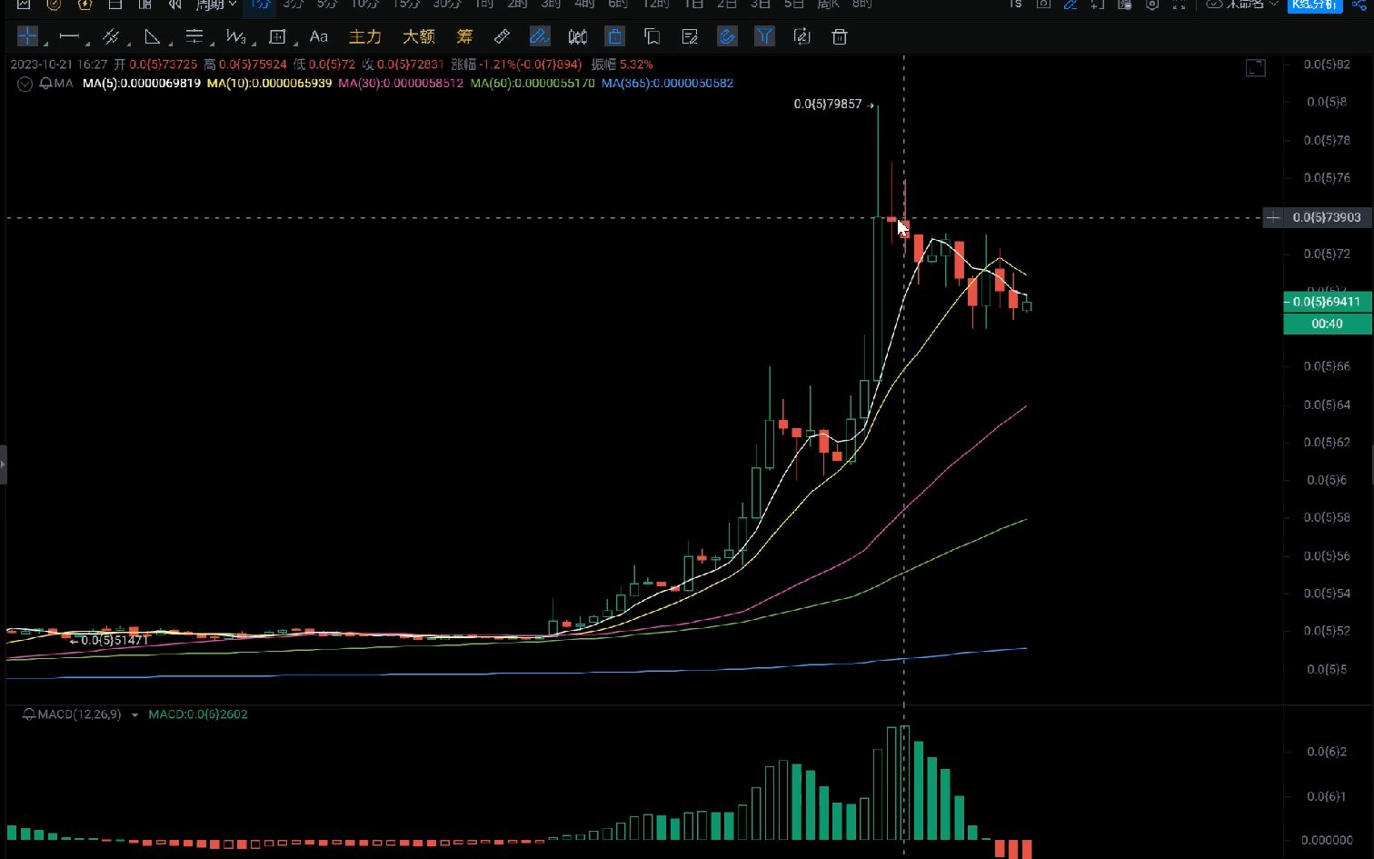1374x859 pixels.
Task: Select the rectangle measure box tool
Action: 278,36
